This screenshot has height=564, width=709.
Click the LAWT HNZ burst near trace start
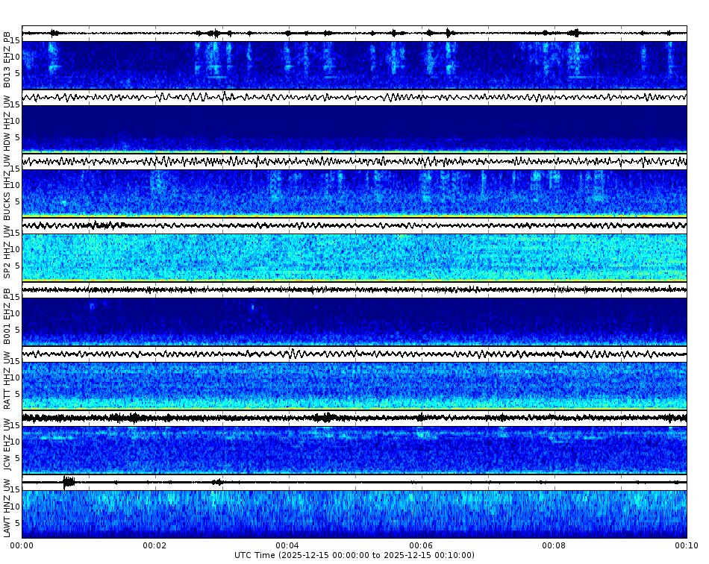coord(67,481)
